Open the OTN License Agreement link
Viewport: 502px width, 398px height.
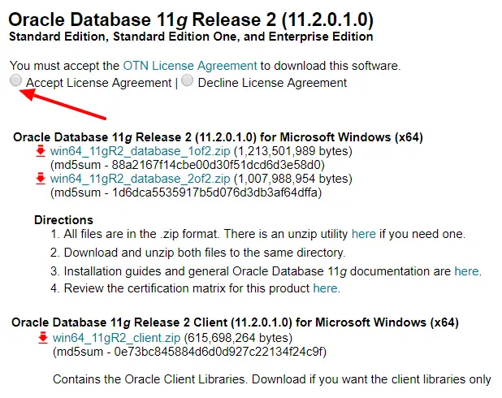[190, 66]
